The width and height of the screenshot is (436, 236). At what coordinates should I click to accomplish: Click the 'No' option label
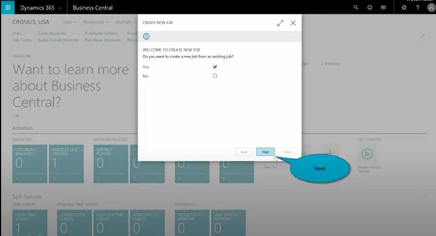[x=146, y=76]
